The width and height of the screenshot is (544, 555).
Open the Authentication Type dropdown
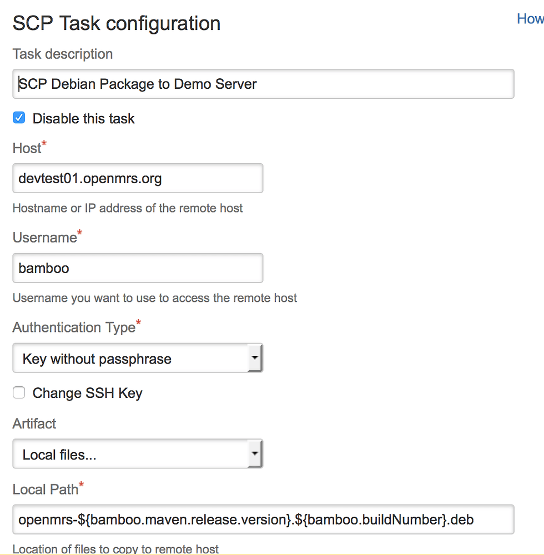click(130, 359)
